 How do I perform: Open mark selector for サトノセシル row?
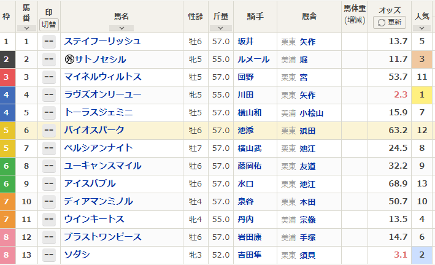click(49, 60)
